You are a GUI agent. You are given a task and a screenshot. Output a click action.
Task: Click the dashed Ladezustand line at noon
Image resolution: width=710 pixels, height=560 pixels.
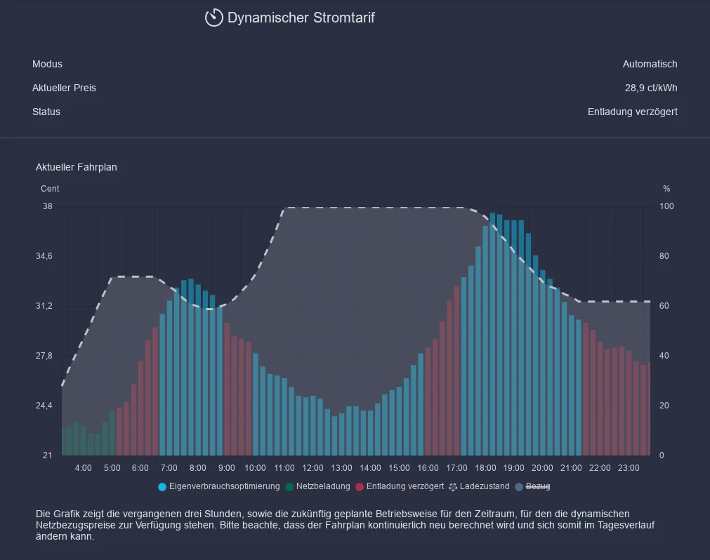point(313,208)
